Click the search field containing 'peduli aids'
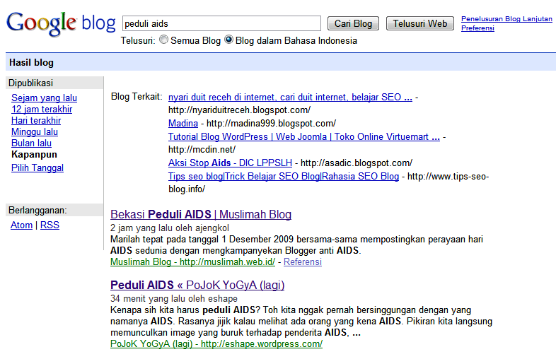This screenshot has height=359, width=556. click(221, 23)
